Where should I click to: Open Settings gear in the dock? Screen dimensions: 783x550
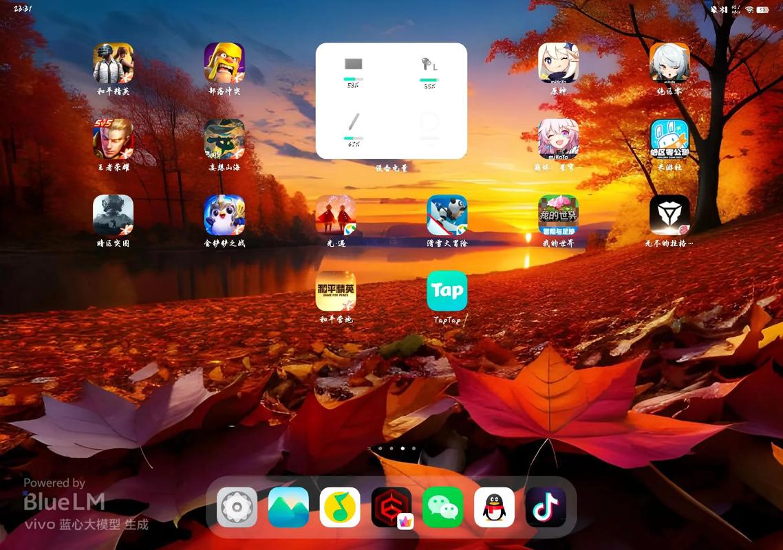[237, 507]
